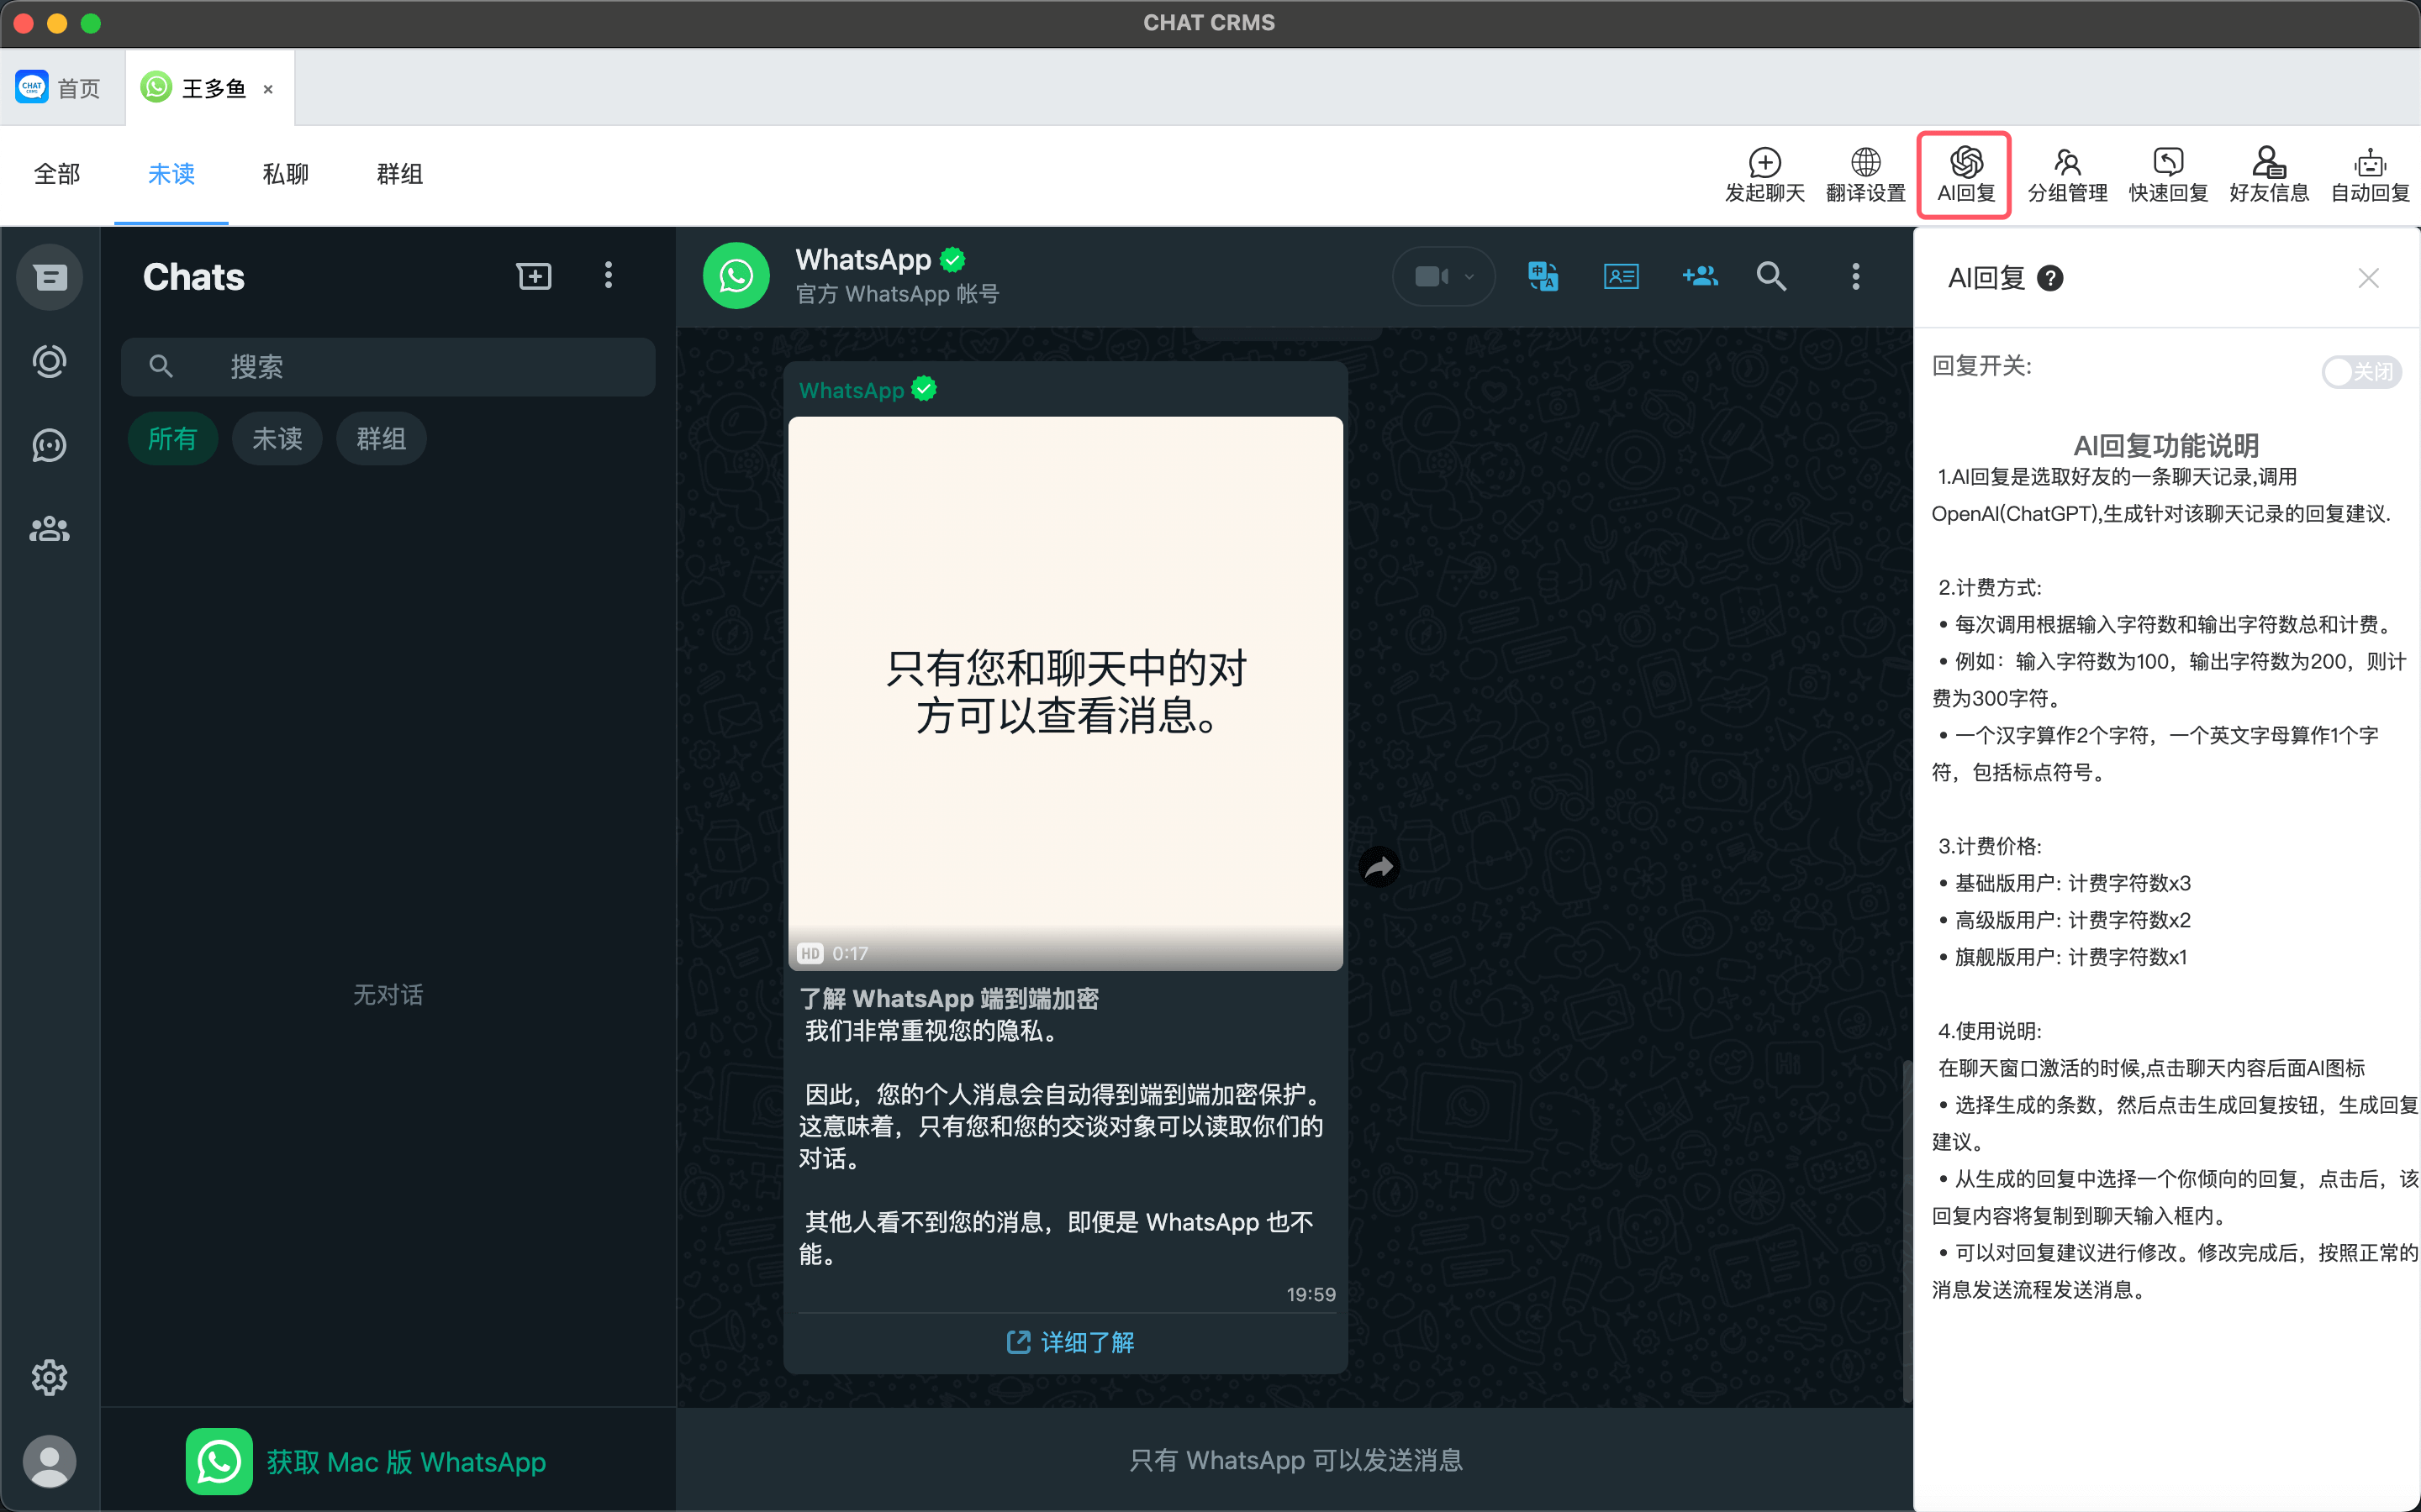This screenshot has height=1512, width=2421.
Task: Open 好友信息 friend info panel
Action: coord(2269,175)
